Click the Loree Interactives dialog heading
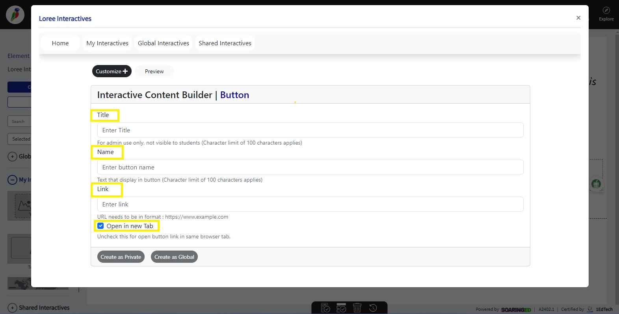This screenshot has width=619, height=314. pyautogui.click(x=65, y=19)
